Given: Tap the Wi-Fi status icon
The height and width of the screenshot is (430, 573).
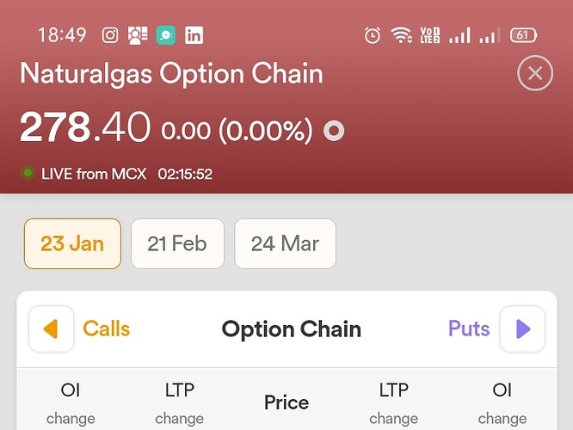Looking at the screenshot, I should [x=401, y=35].
